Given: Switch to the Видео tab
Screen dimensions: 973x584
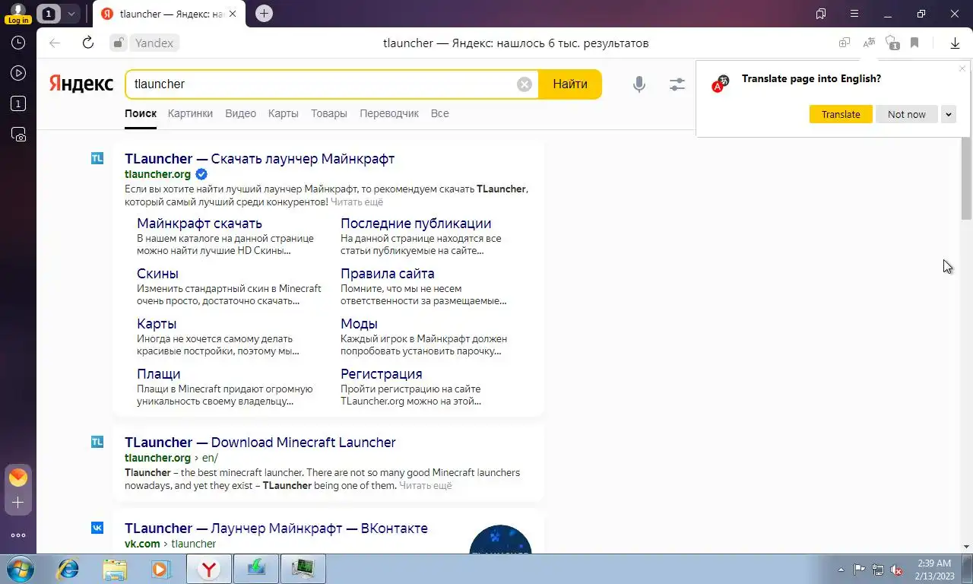Looking at the screenshot, I should pyautogui.click(x=240, y=113).
